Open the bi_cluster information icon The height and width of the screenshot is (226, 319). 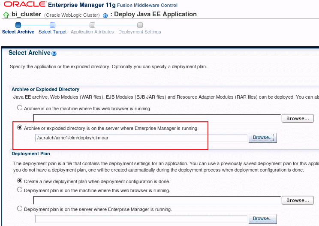[x=105, y=16]
